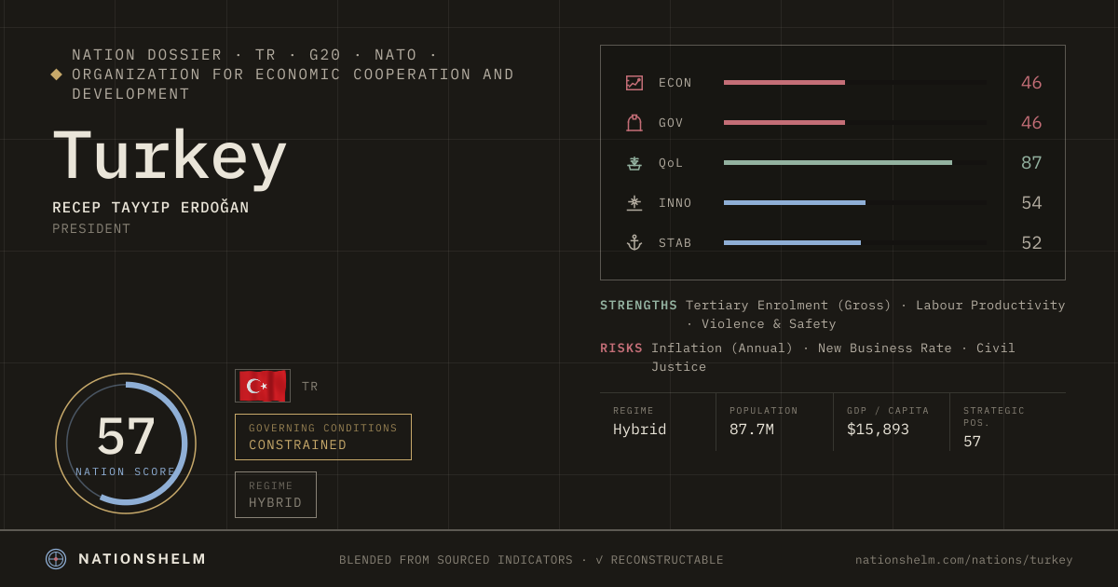Click the ECON row label
1118x587 pixels.
point(675,83)
